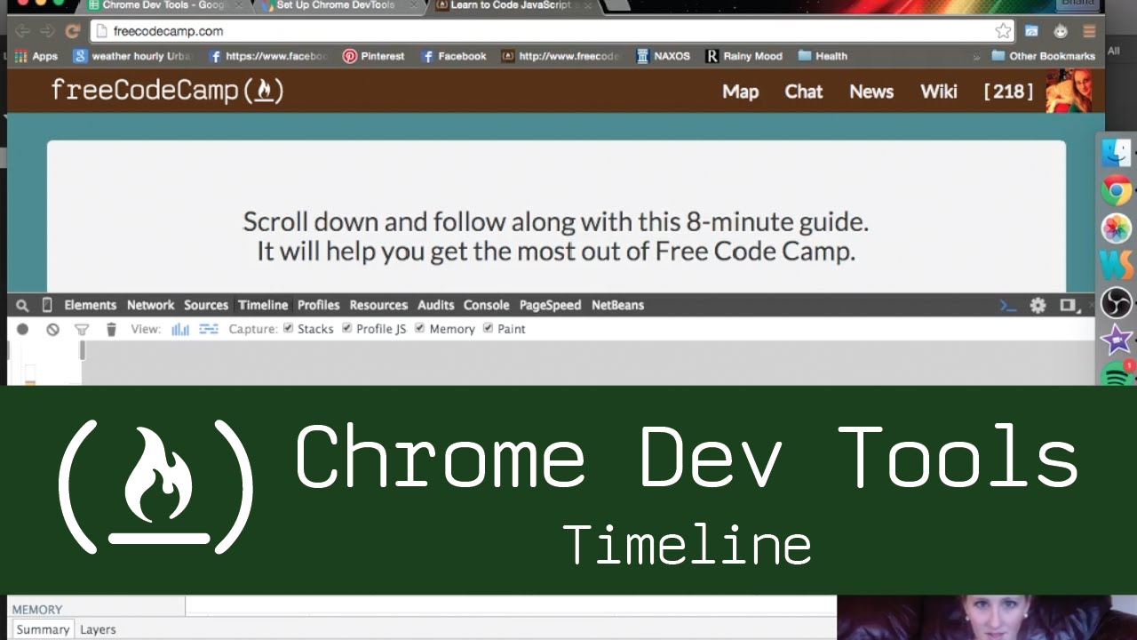1137x640 pixels.
Task: Show the DevTools console drawer icon
Action: tap(1008, 305)
